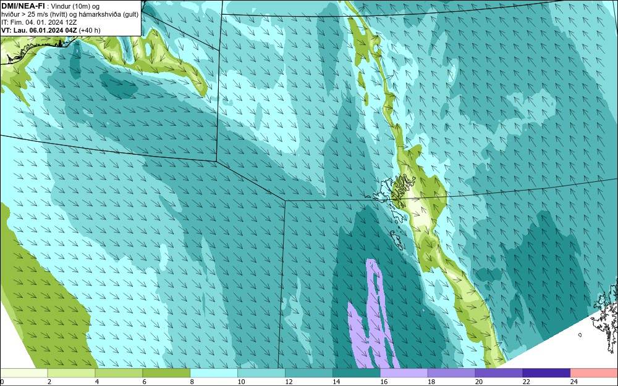The width and height of the screenshot is (618, 386).
Task: Click the dark teal 14–16 legend swatch
Action: [357, 373]
